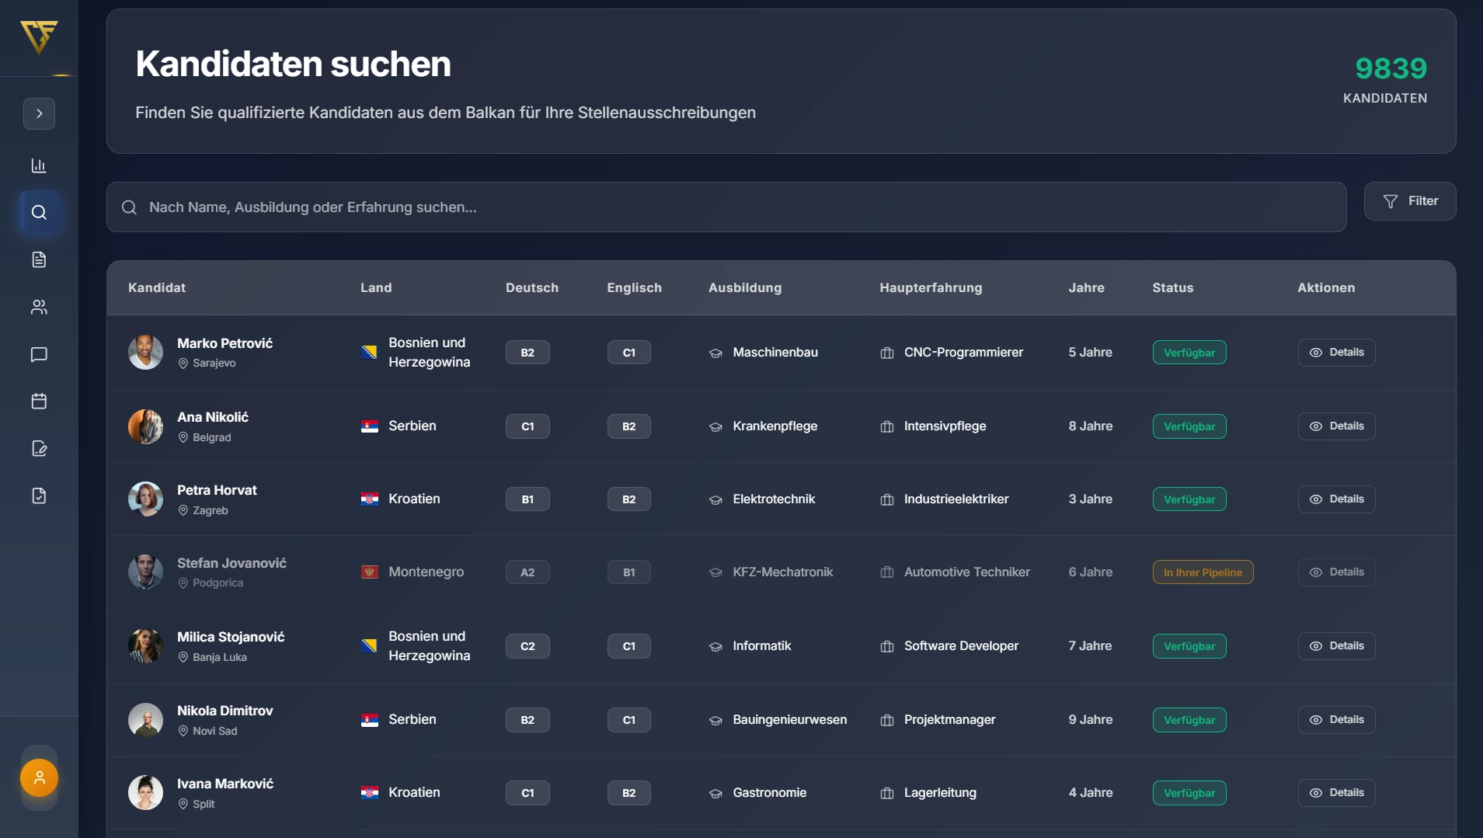Click the Verfügbar status badge for Nikola Dimitrov
Viewport: 1483px width, 838px height.
coord(1189,720)
